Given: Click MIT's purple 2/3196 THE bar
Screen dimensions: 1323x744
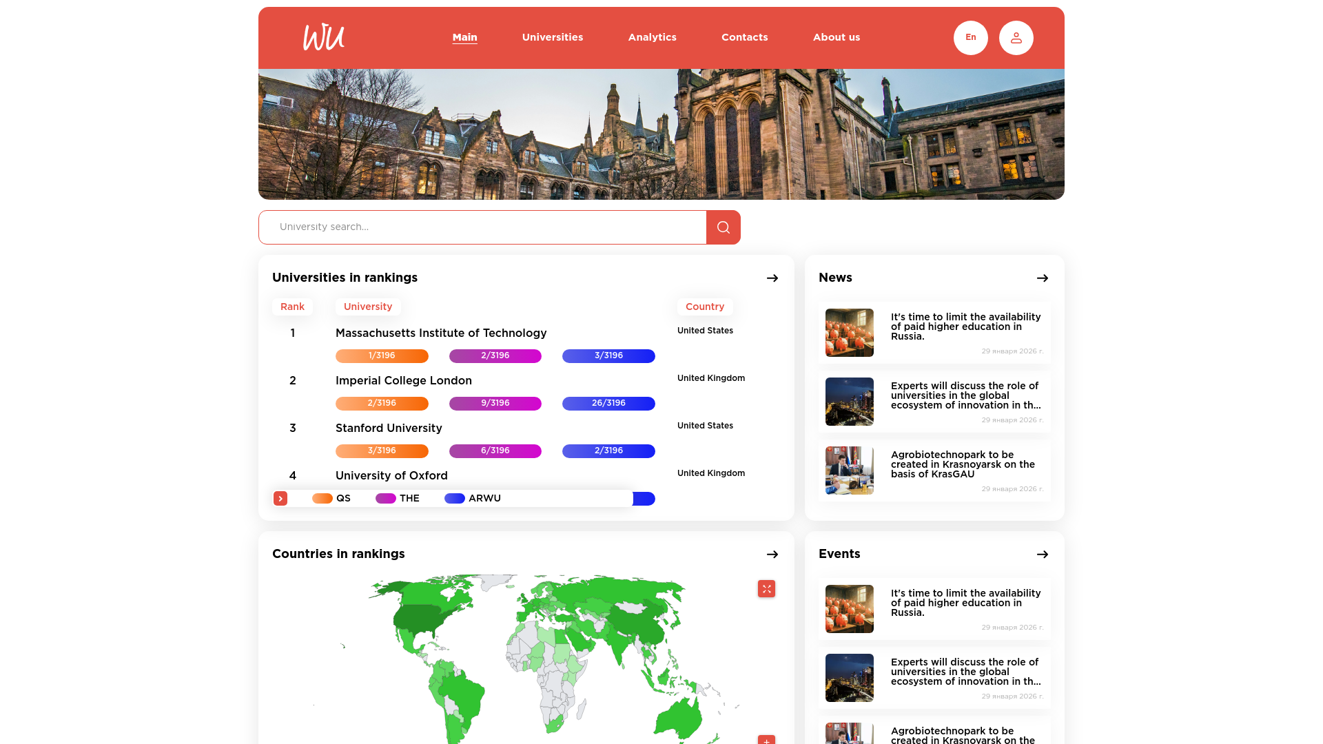Looking at the screenshot, I should [495, 356].
